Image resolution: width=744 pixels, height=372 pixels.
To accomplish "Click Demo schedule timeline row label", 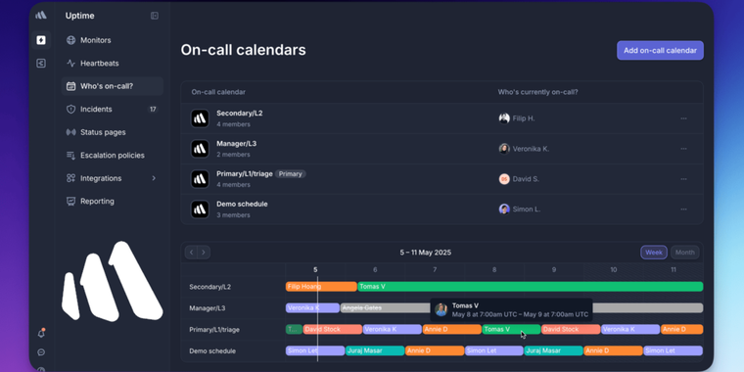I will (212, 351).
